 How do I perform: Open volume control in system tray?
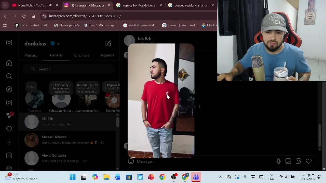(286, 177)
